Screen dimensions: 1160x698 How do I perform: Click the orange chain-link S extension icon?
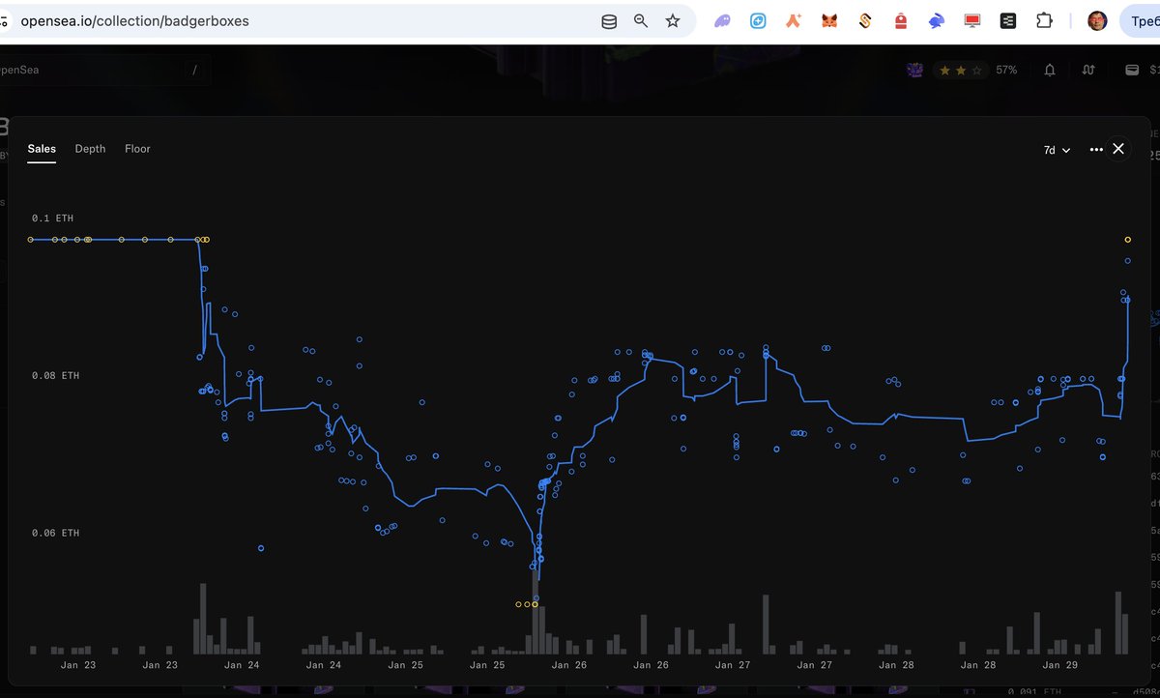865,20
